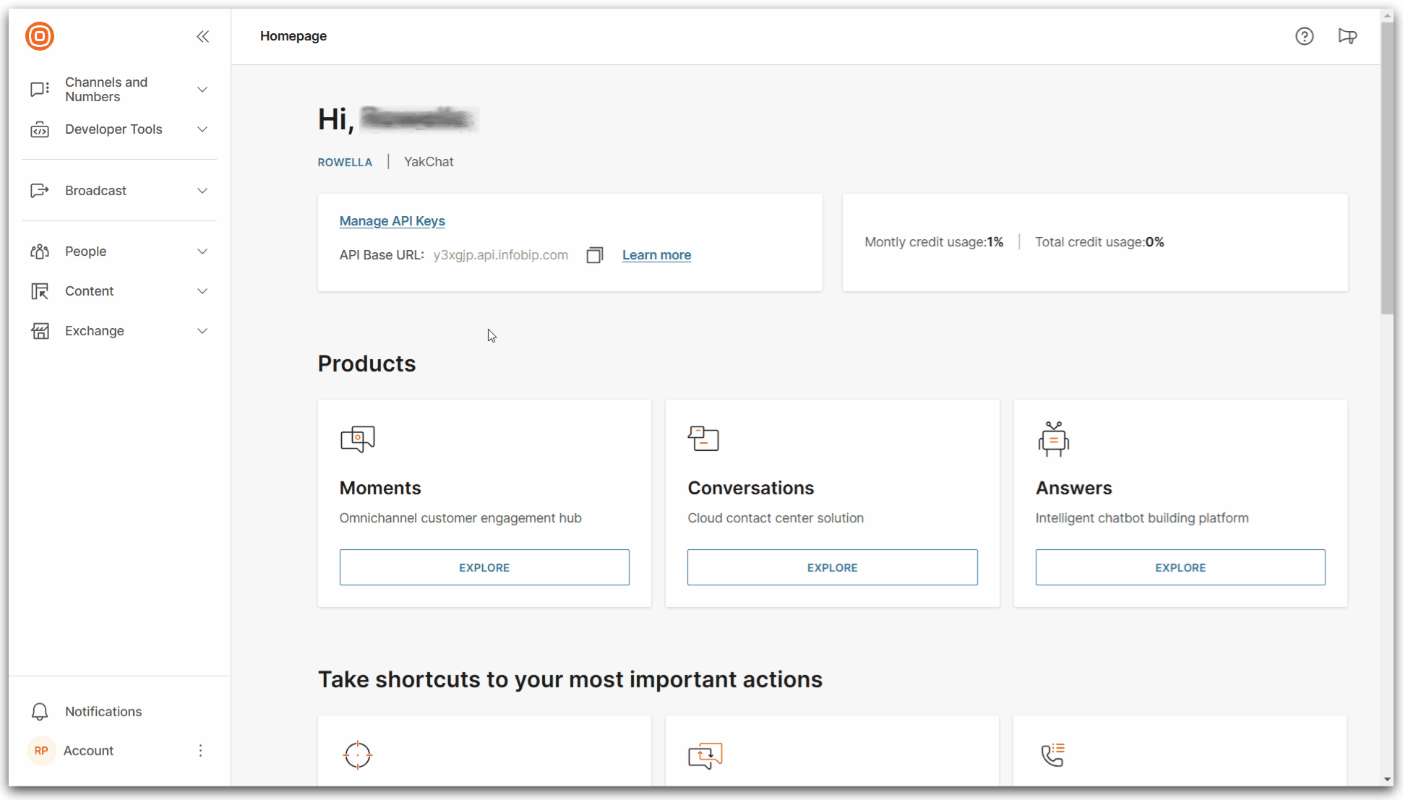Image resolution: width=1403 pixels, height=800 pixels.
Task: Click the Moments card heading
Action: point(380,489)
